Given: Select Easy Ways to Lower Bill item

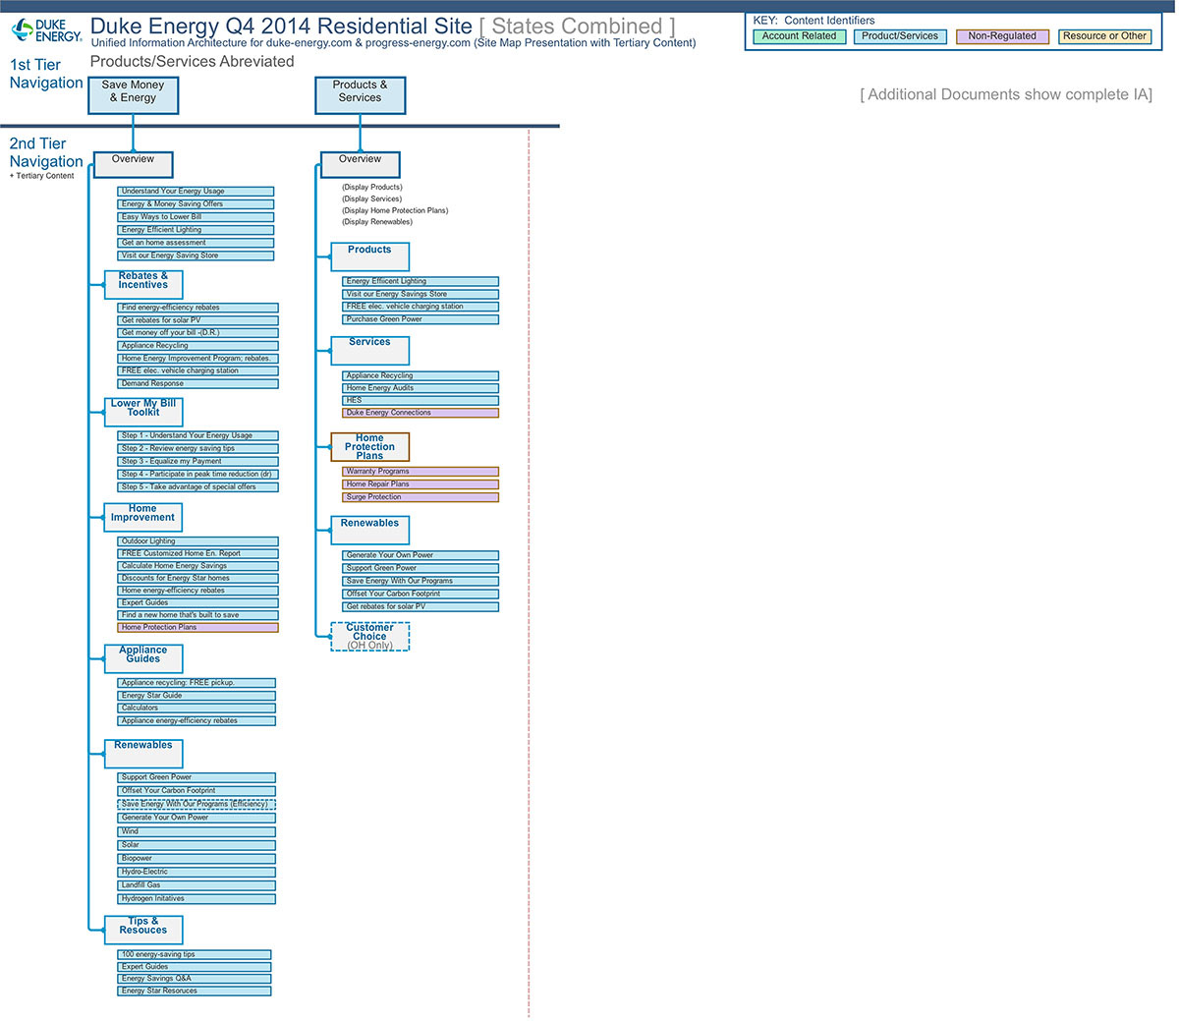Looking at the screenshot, I should [x=196, y=217].
